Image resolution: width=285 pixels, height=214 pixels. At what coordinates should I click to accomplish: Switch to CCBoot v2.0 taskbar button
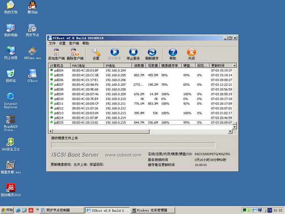107,210
